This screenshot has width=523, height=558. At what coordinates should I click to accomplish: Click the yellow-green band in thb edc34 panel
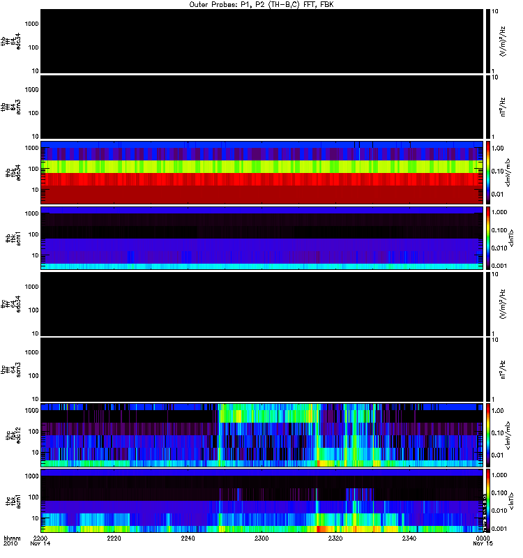point(262,167)
